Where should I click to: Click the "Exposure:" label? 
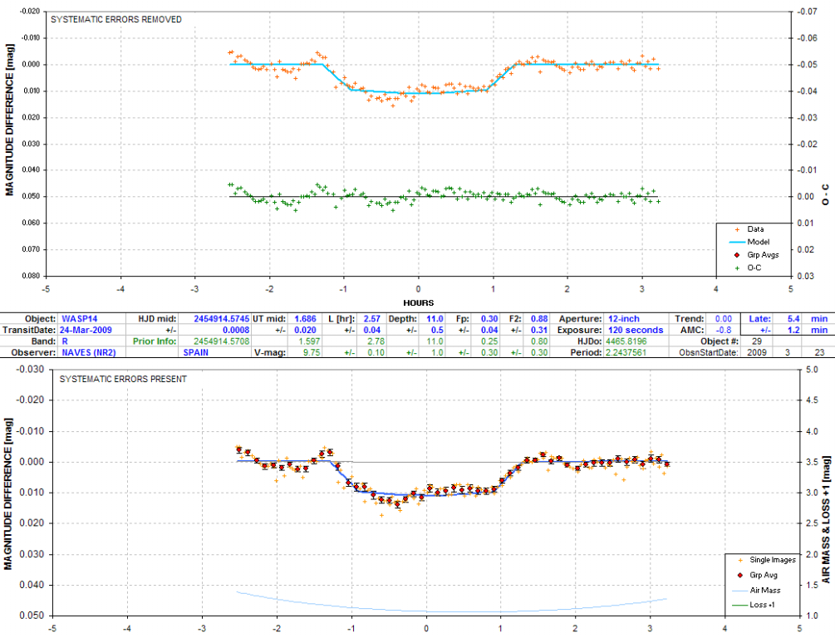coord(579,330)
